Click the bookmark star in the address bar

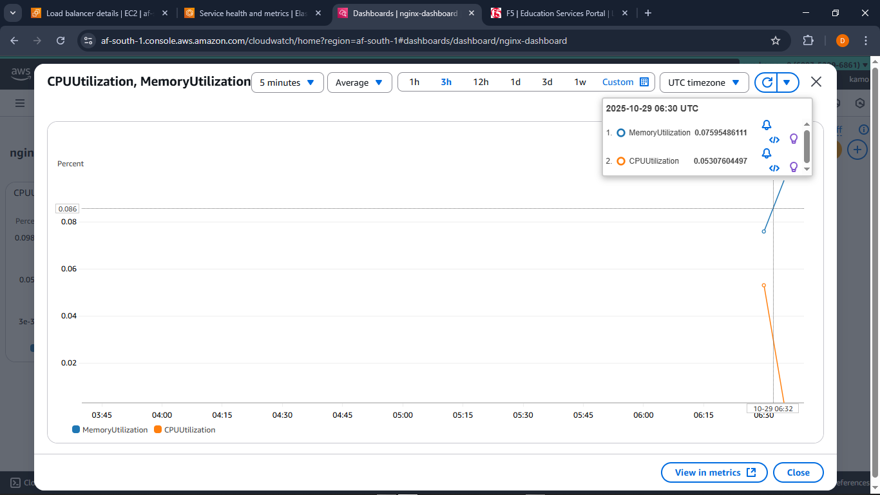click(775, 40)
